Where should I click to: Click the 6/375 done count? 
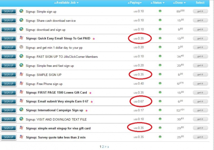pyautogui.click(x=180, y=83)
